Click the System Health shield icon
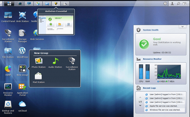Viewport: 190px width, 117px height. coord(138,30)
